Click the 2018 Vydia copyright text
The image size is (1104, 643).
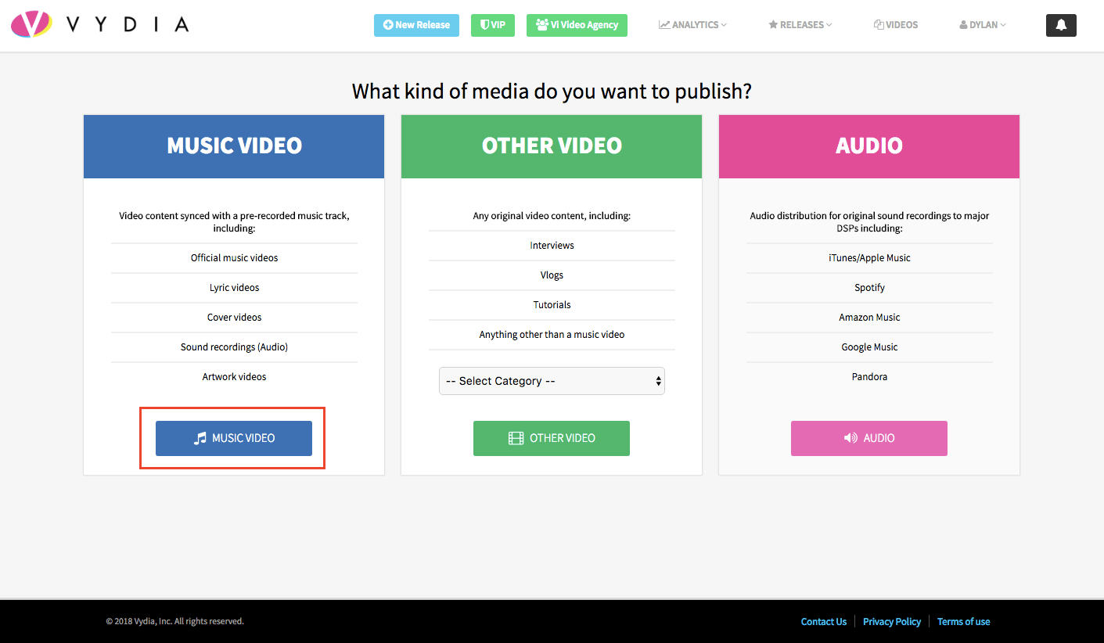(175, 622)
